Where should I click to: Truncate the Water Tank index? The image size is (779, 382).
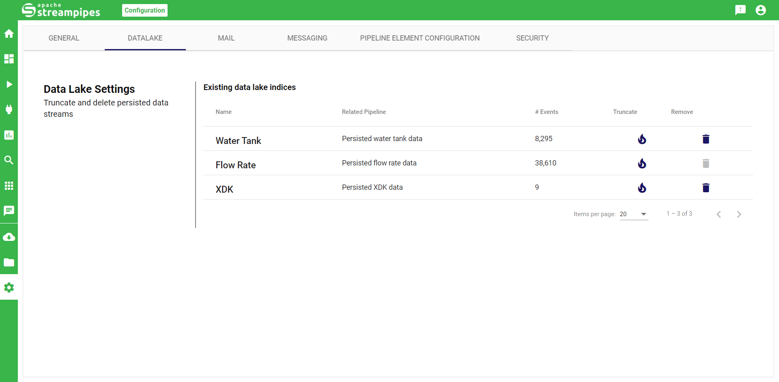[642, 139]
